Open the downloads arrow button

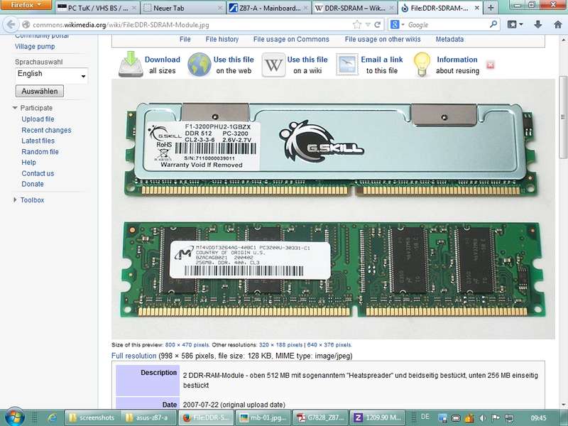538,25
